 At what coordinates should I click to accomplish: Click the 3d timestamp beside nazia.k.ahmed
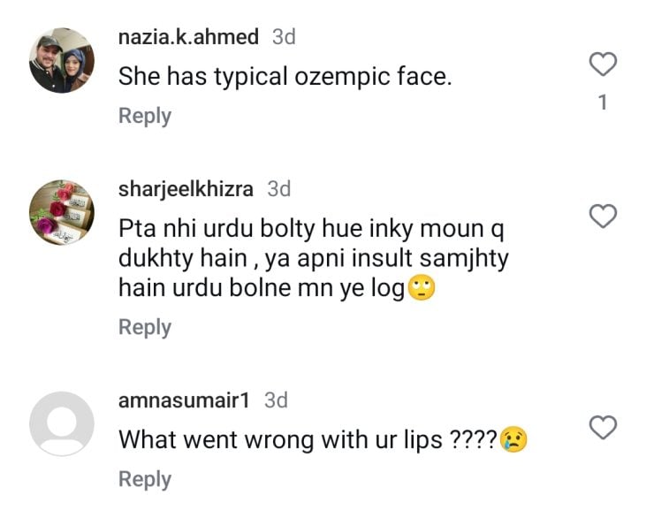click(283, 37)
